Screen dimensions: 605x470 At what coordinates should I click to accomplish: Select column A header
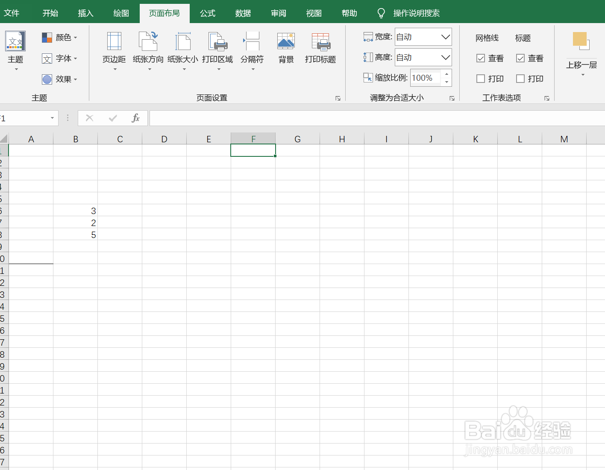(x=31, y=139)
